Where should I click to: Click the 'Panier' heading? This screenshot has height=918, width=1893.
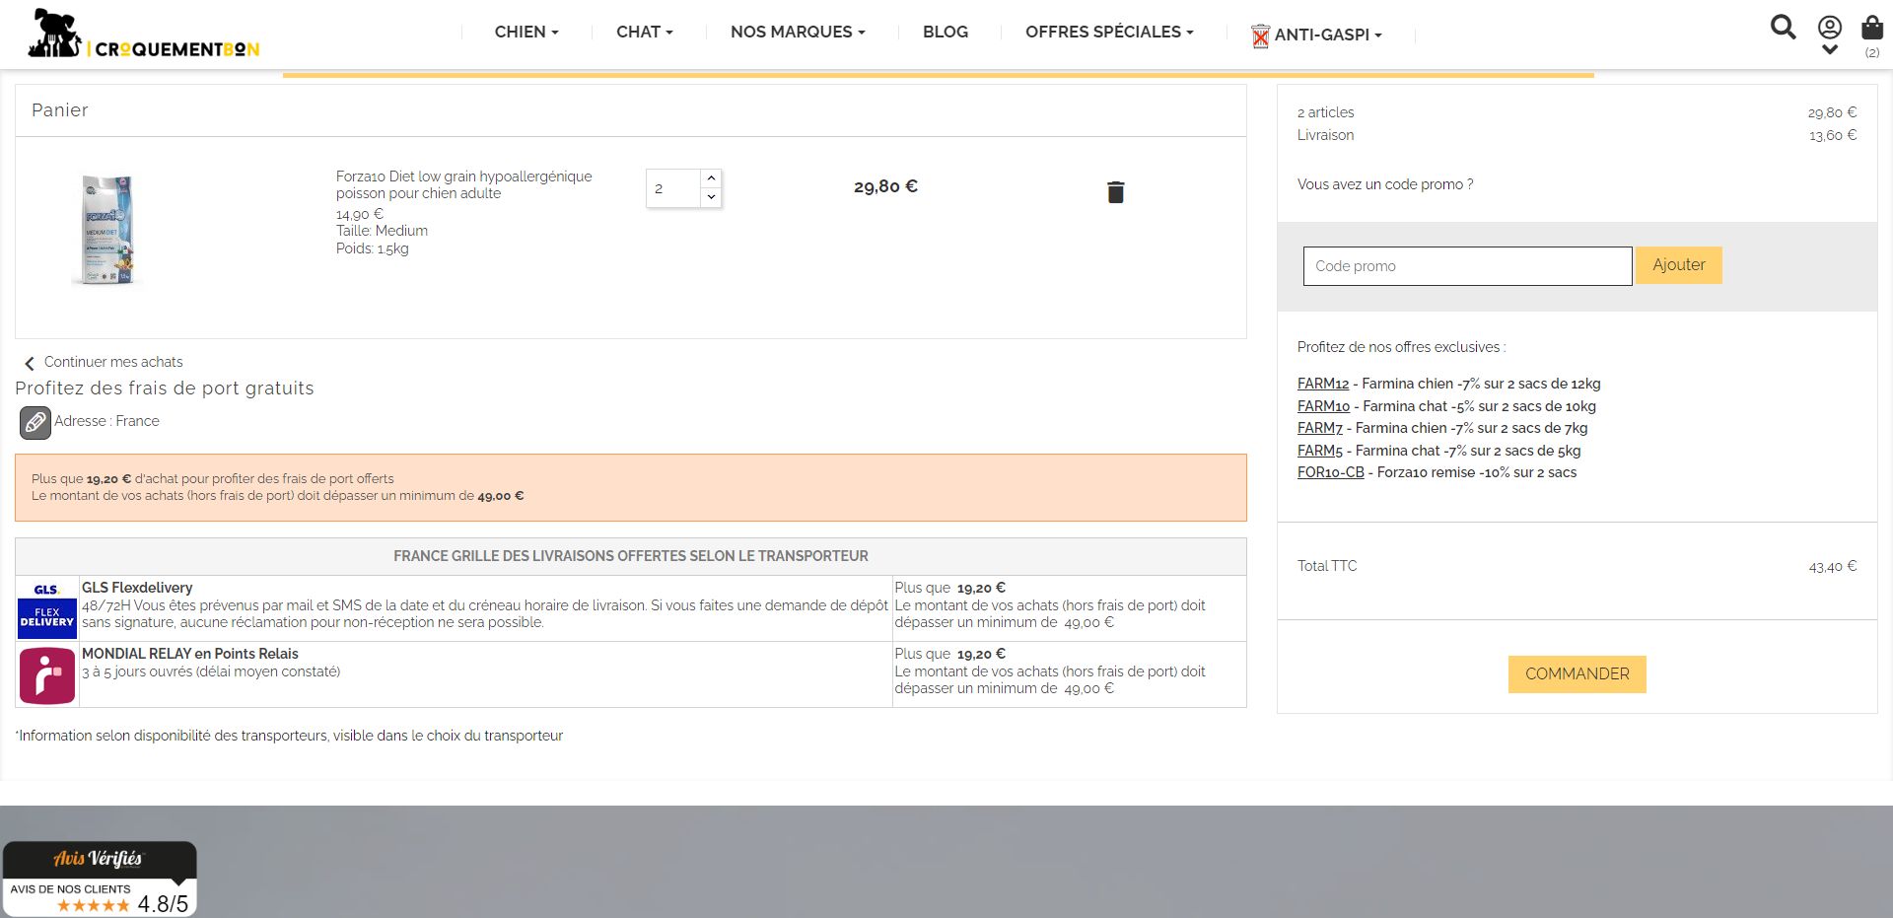60,110
